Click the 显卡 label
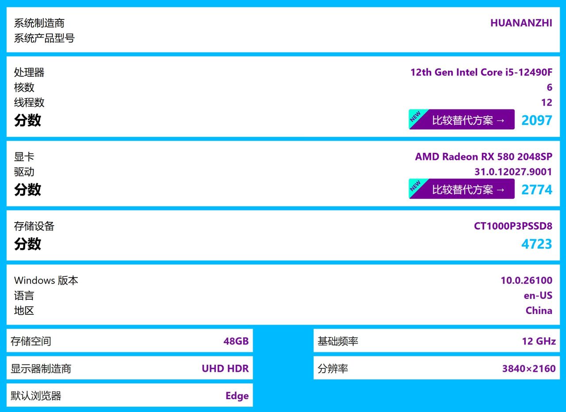The height and width of the screenshot is (412, 566). click(24, 157)
